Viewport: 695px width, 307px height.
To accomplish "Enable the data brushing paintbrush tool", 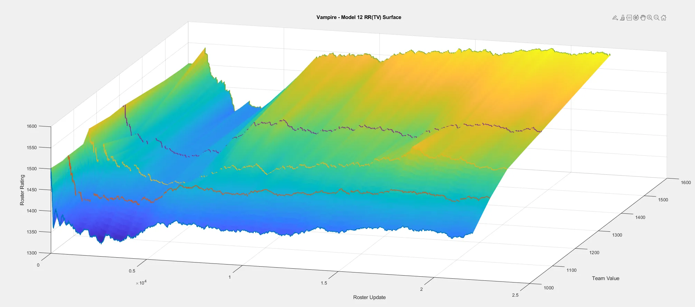I will coord(622,18).
